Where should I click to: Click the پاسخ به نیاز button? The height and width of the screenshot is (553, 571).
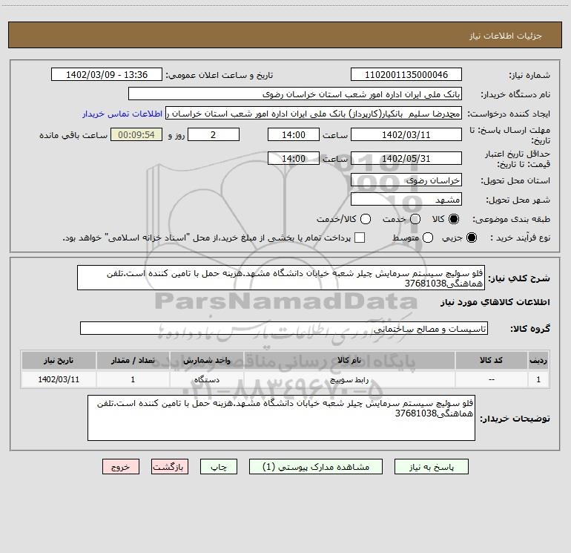click(431, 467)
